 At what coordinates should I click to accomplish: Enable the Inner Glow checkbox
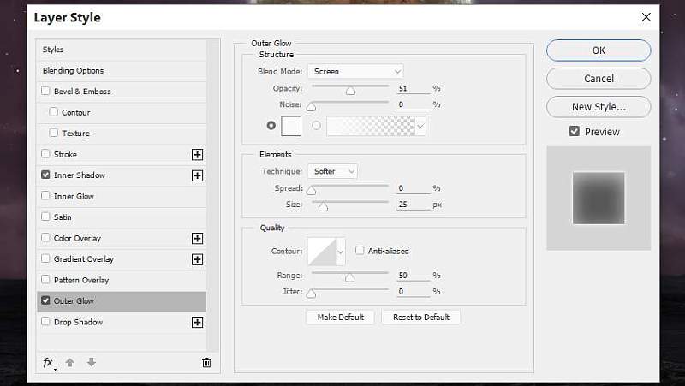(x=45, y=196)
